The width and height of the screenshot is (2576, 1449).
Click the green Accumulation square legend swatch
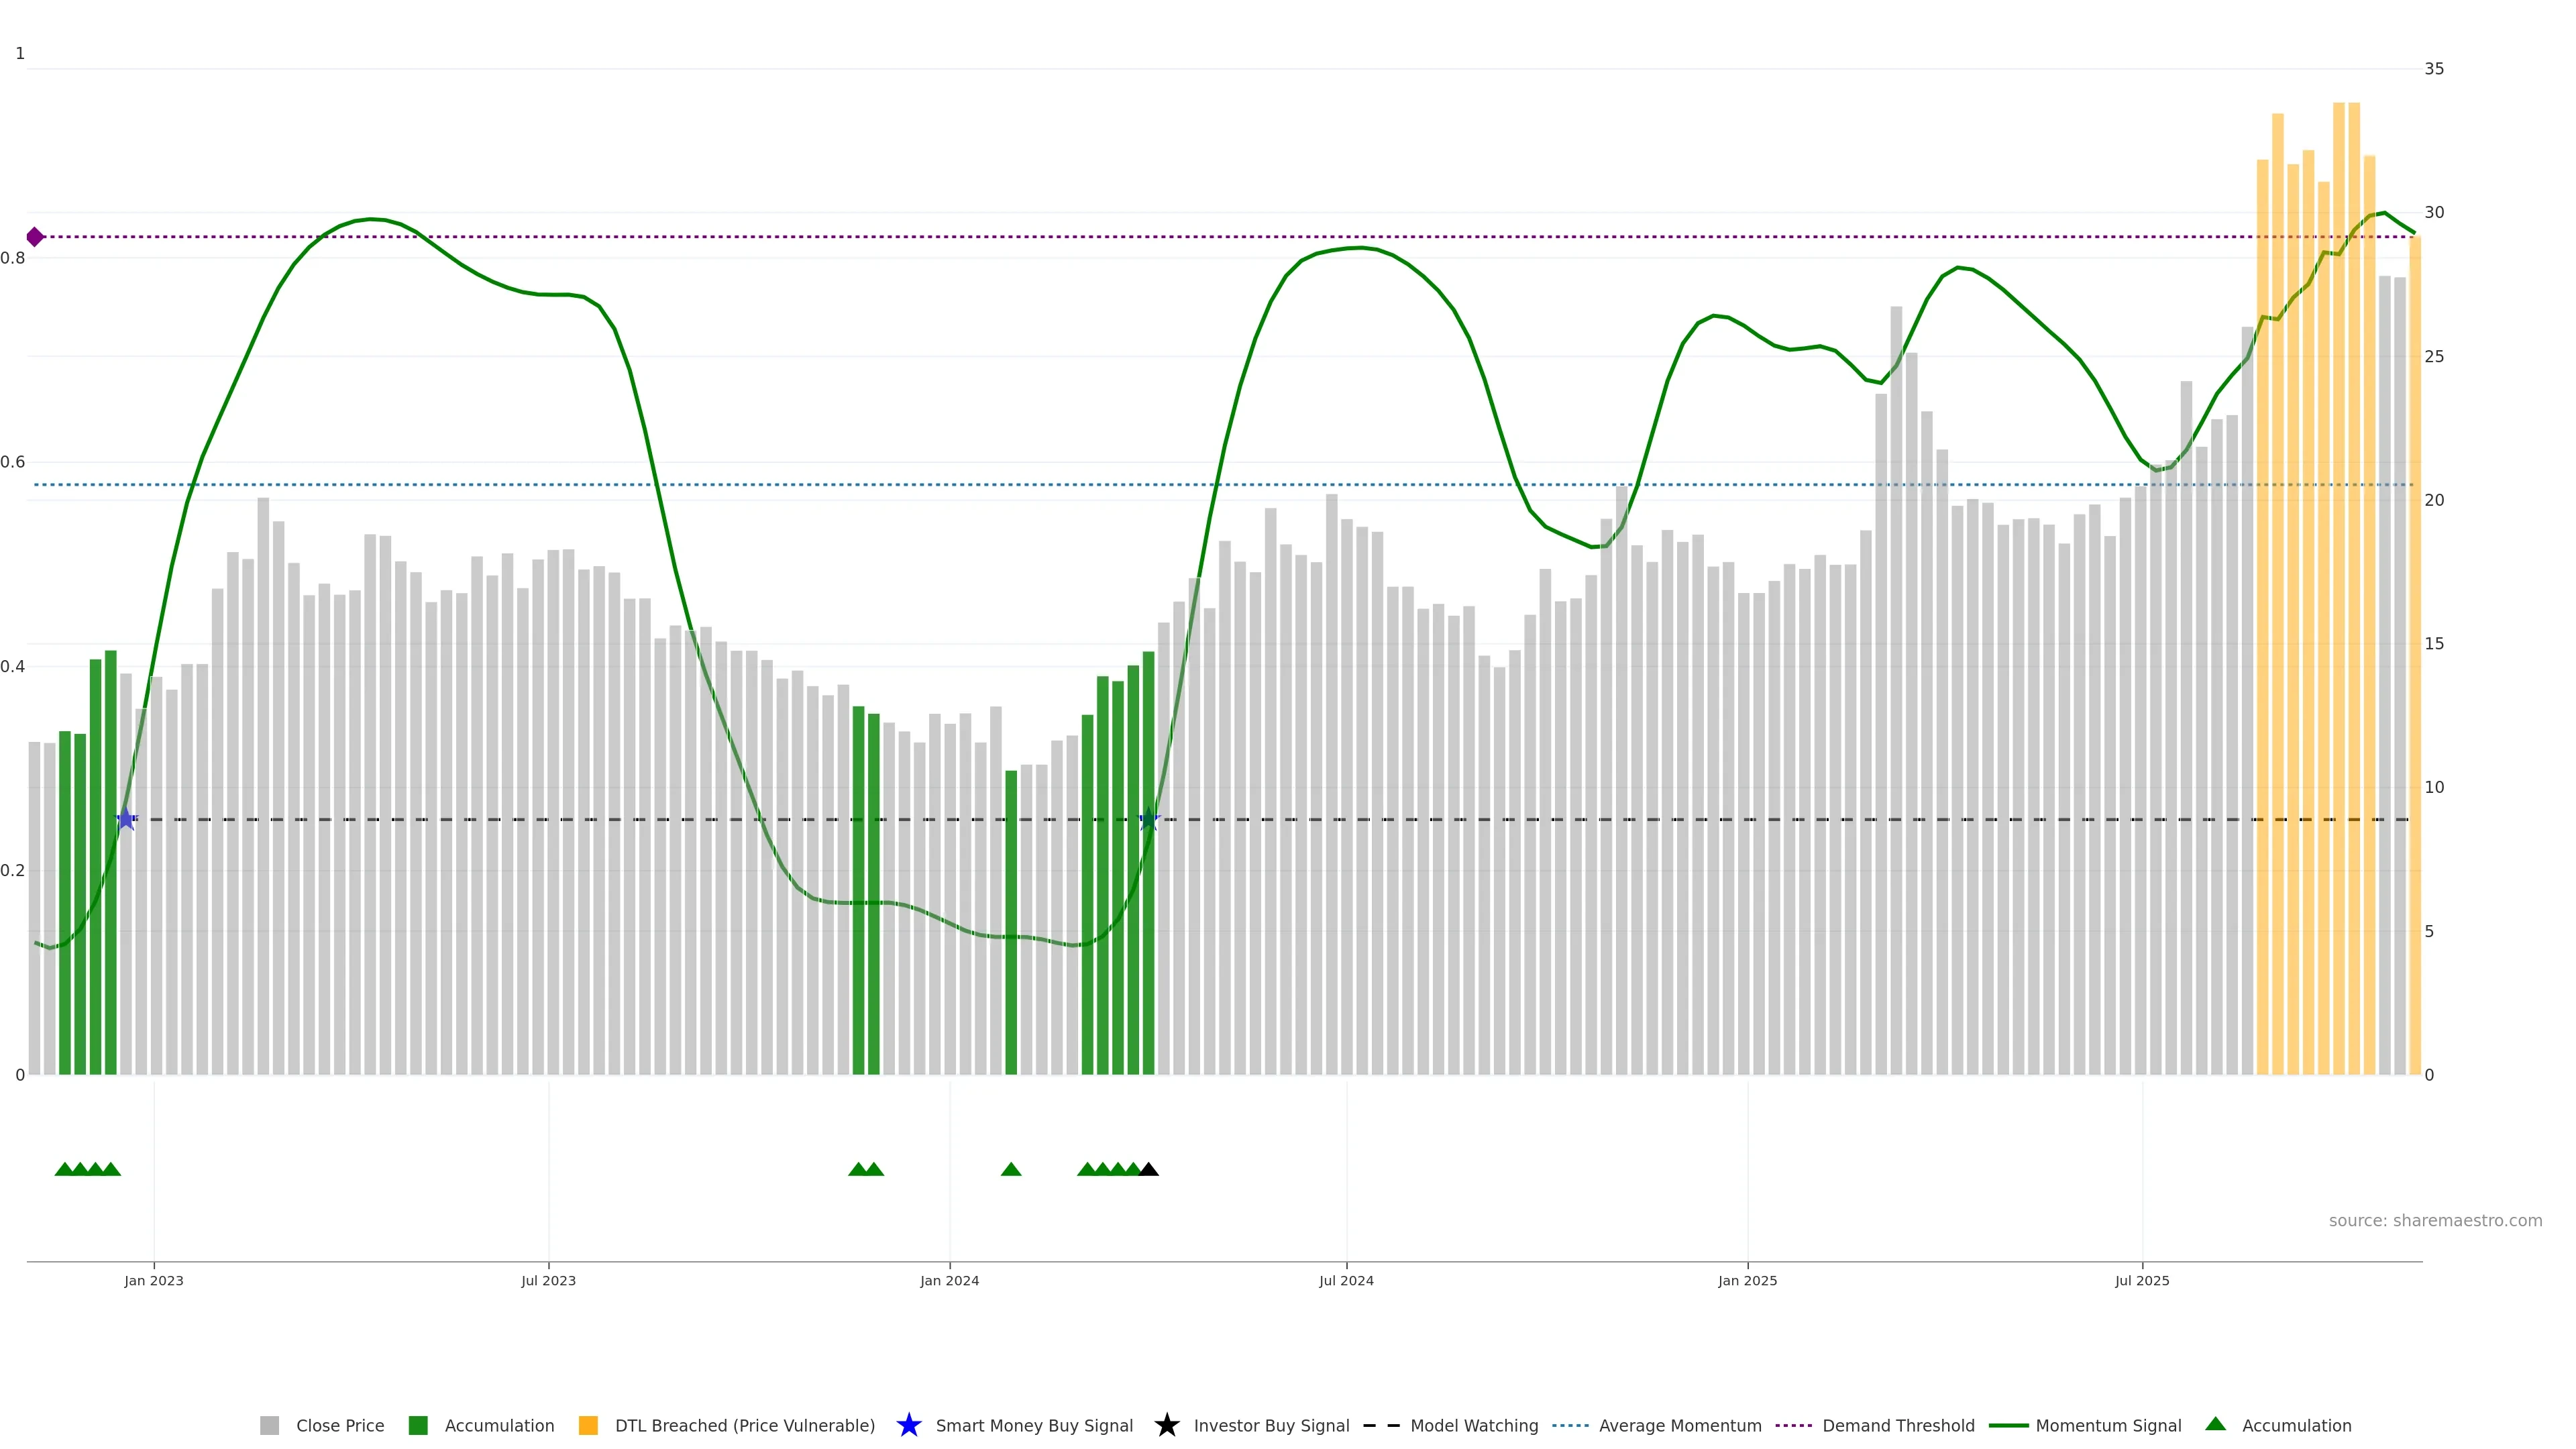(x=418, y=1426)
